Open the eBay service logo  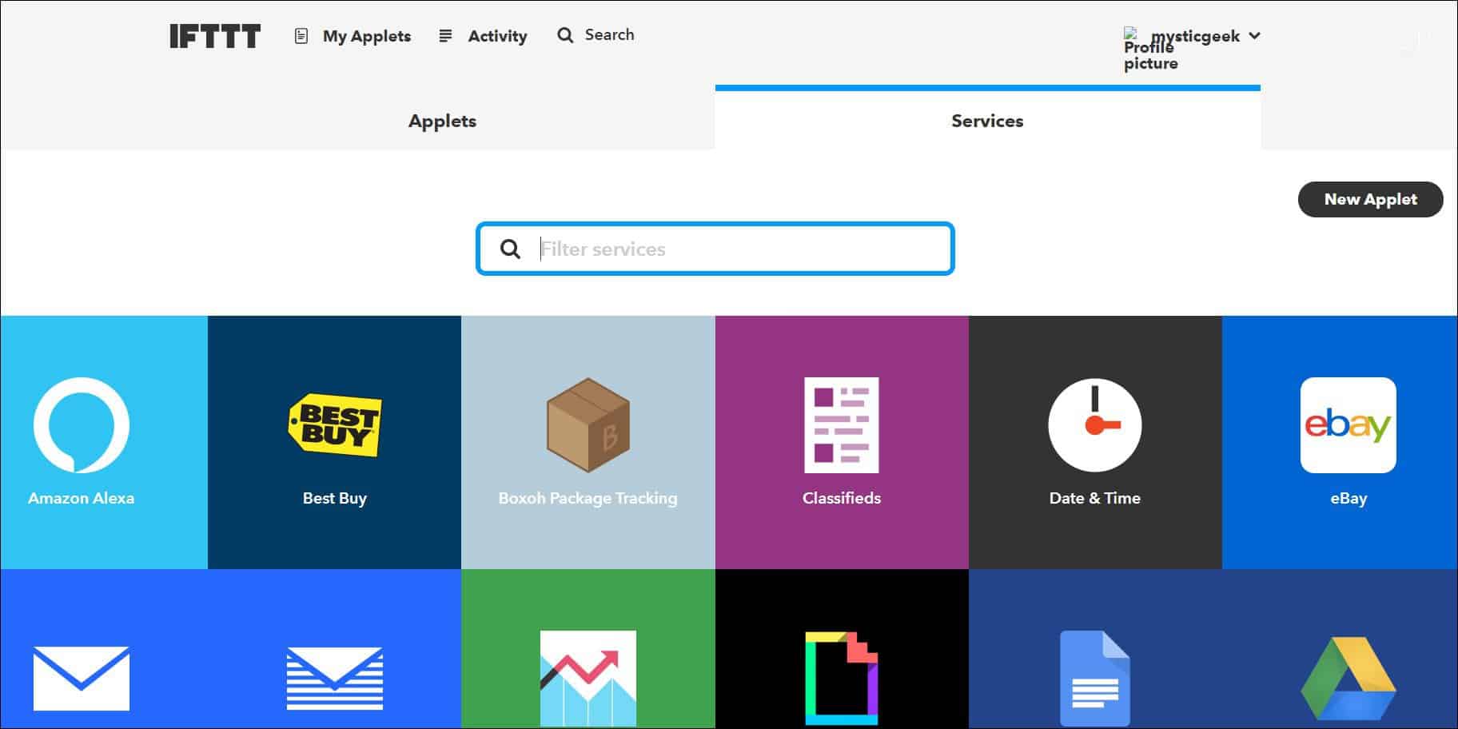point(1348,425)
